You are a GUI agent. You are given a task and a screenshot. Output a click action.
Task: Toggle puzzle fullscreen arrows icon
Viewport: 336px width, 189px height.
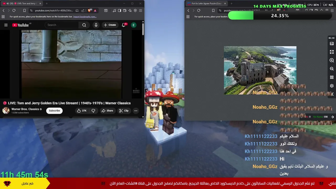point(332,52)
